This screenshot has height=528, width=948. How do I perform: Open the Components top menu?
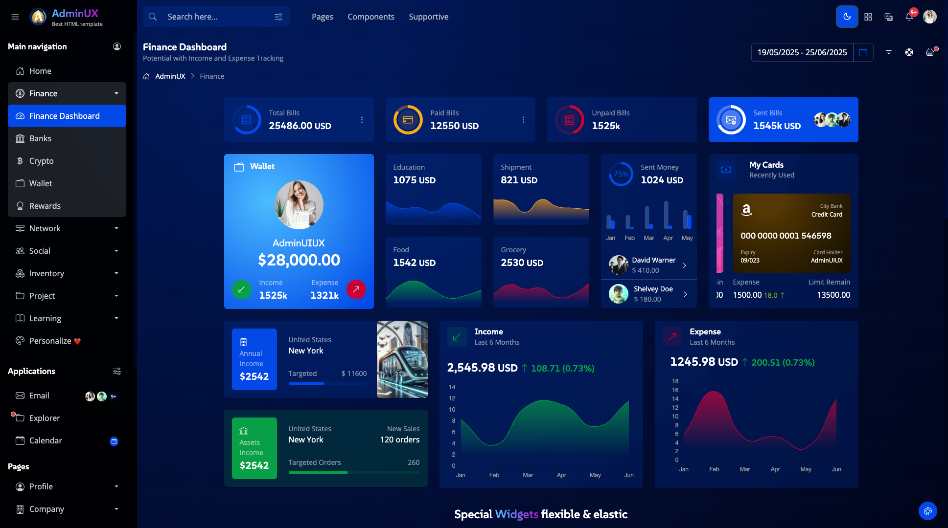pos(370,17)
